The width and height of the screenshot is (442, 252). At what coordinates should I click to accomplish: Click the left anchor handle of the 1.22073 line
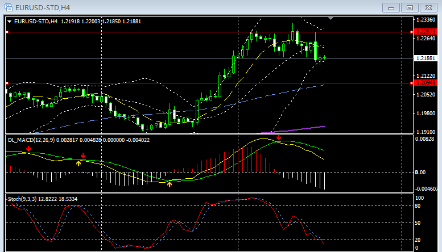tap(6, 32)
